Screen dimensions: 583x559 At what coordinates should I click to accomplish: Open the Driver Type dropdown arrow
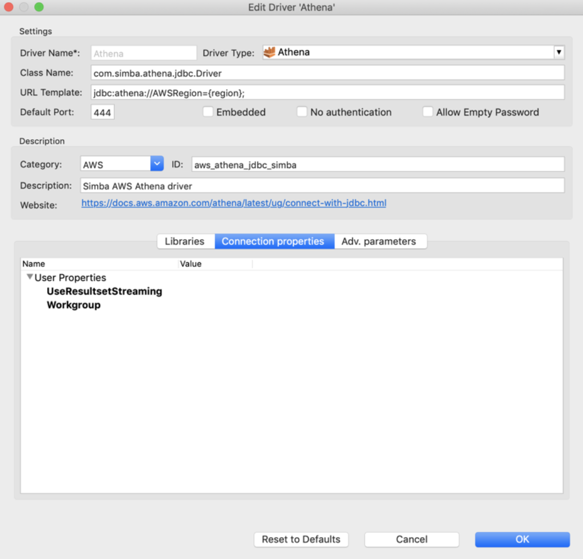pyautogui.click(x=559, y=52)
